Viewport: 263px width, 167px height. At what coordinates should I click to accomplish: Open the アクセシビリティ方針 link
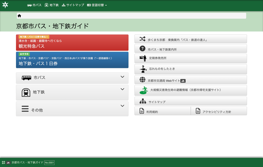219,111
